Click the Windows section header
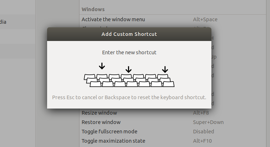 pos(93,9)
